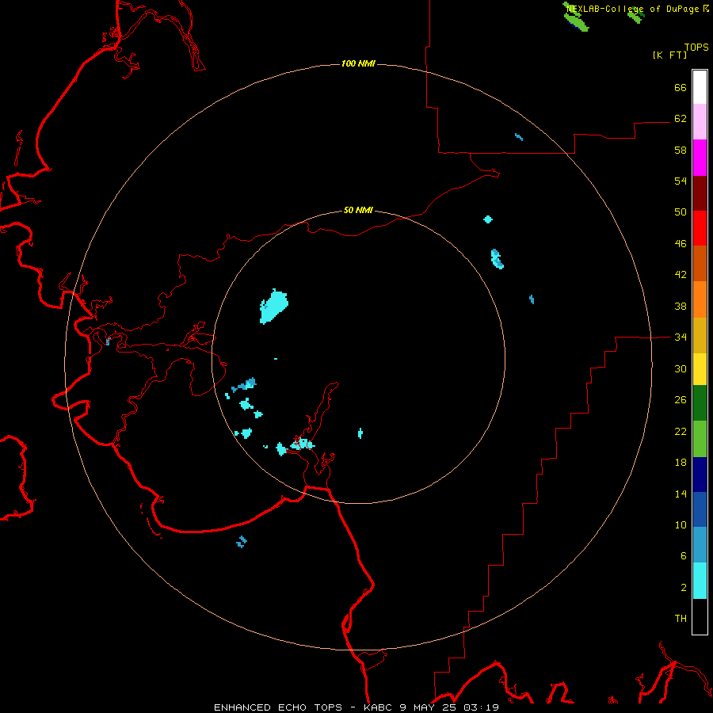Click the bright red legend swatch
The image size is (713, 713).
(x=700, y=228)
